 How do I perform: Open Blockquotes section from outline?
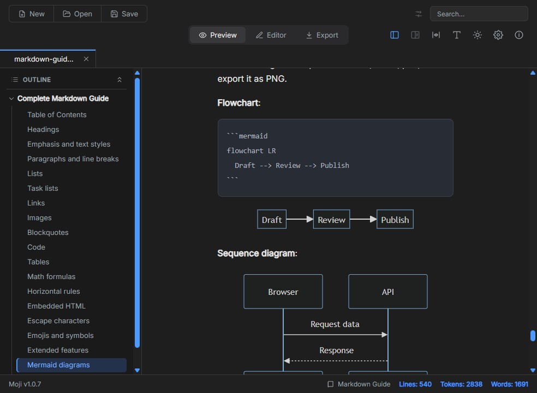[48, 232]
